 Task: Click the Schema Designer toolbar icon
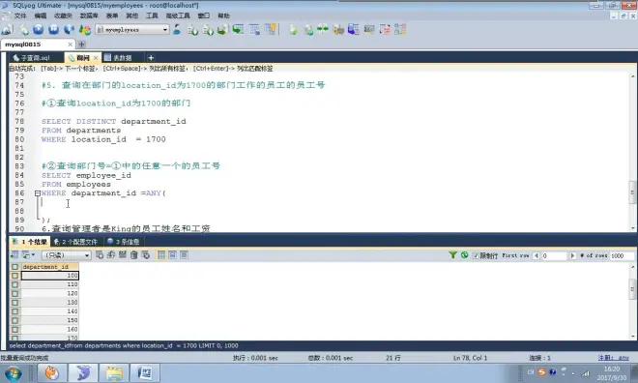[400, 29]
